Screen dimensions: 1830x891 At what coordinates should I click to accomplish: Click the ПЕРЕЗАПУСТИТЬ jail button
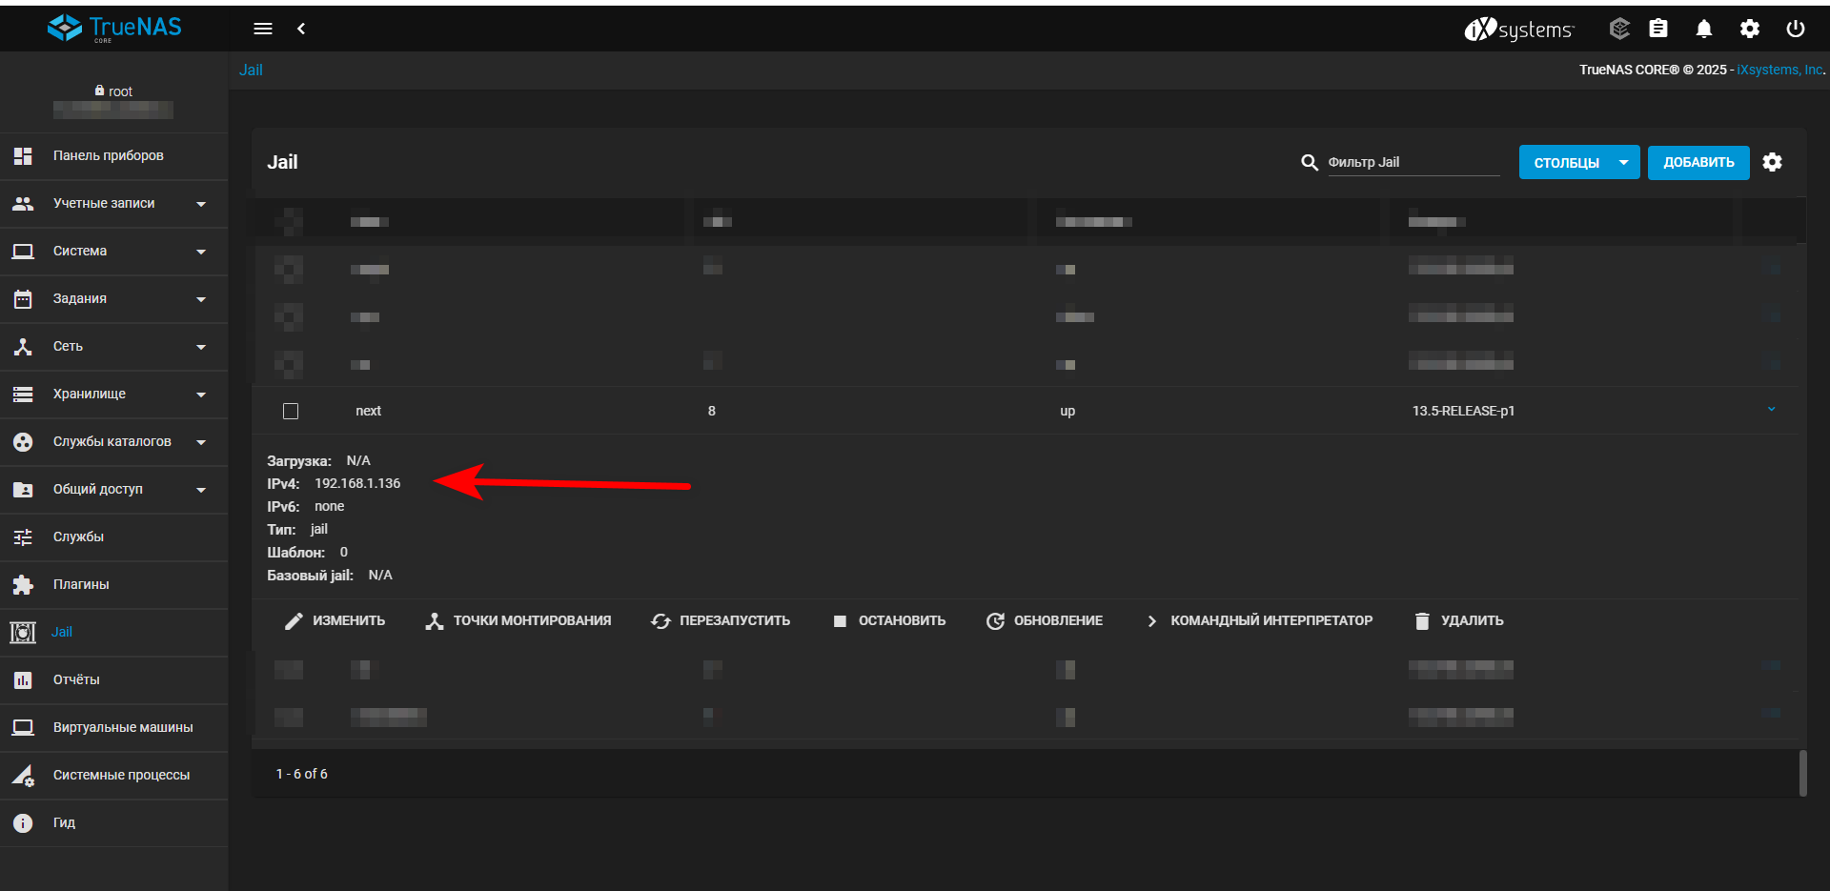coord(721,620)
